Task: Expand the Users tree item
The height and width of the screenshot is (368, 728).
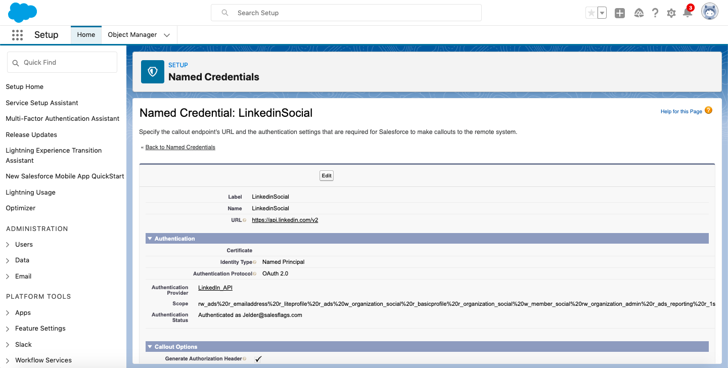Action: (8, 245)
